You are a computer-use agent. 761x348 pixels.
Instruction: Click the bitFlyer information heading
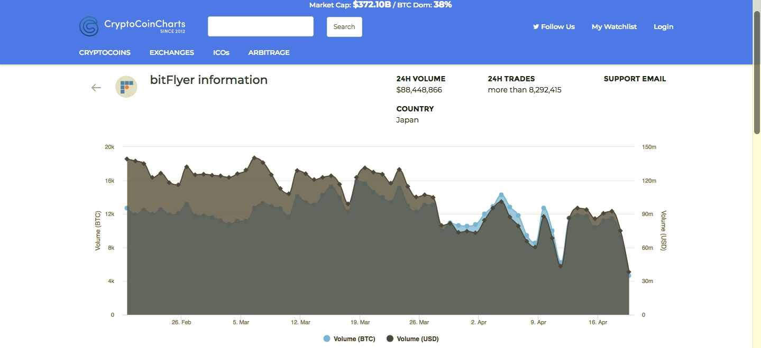pos(209,80)
